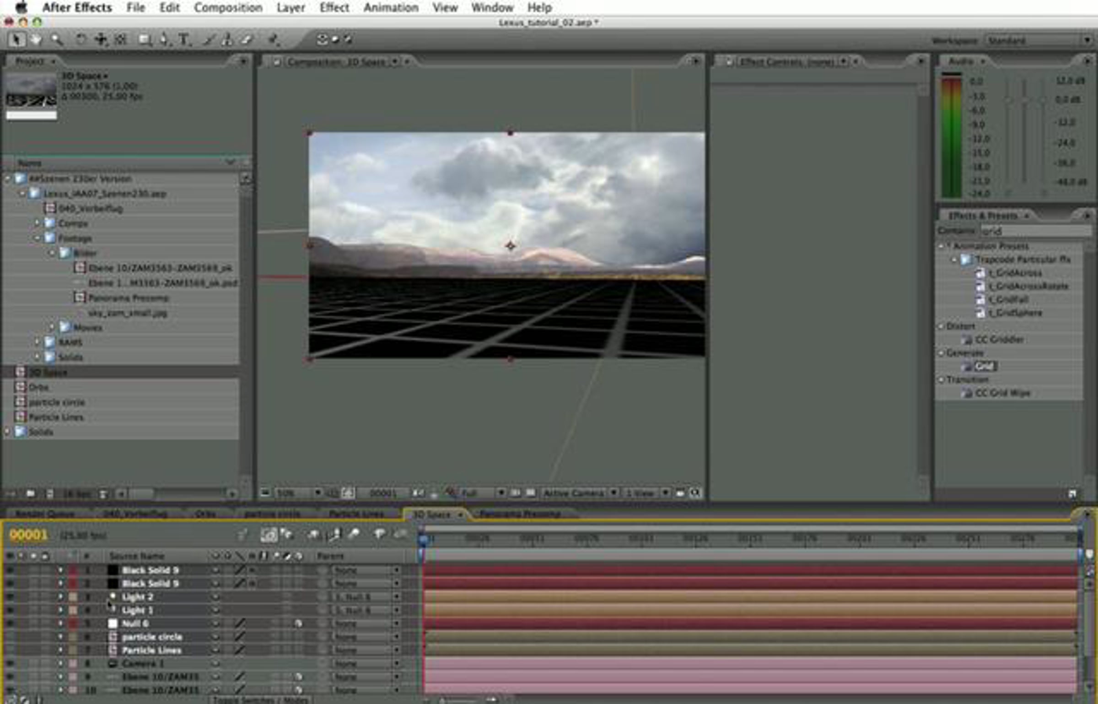The width and height of the screenshot is (1098, 704).
Task: Collapse the Animation Presets category
Action: click(941, 246)
